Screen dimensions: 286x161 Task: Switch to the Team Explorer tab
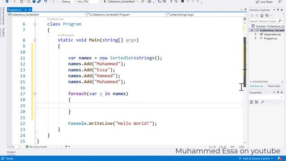(274, 86)
